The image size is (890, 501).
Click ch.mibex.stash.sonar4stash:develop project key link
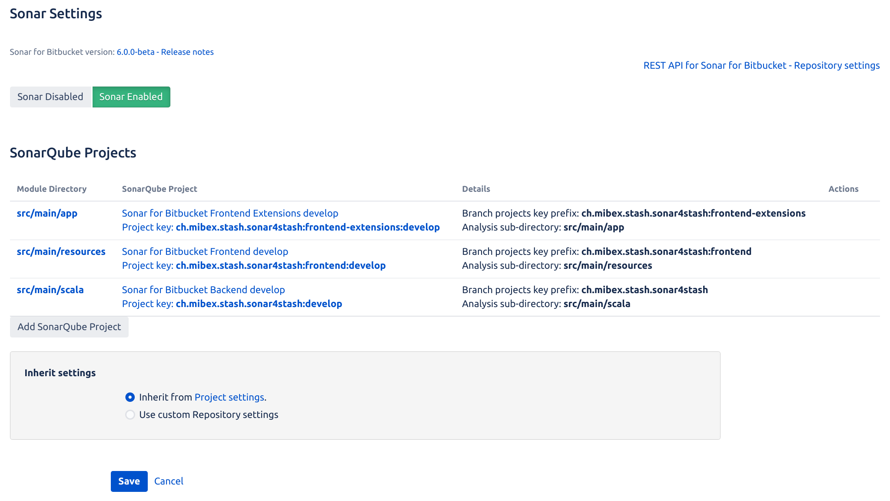(x=259, y=304)
